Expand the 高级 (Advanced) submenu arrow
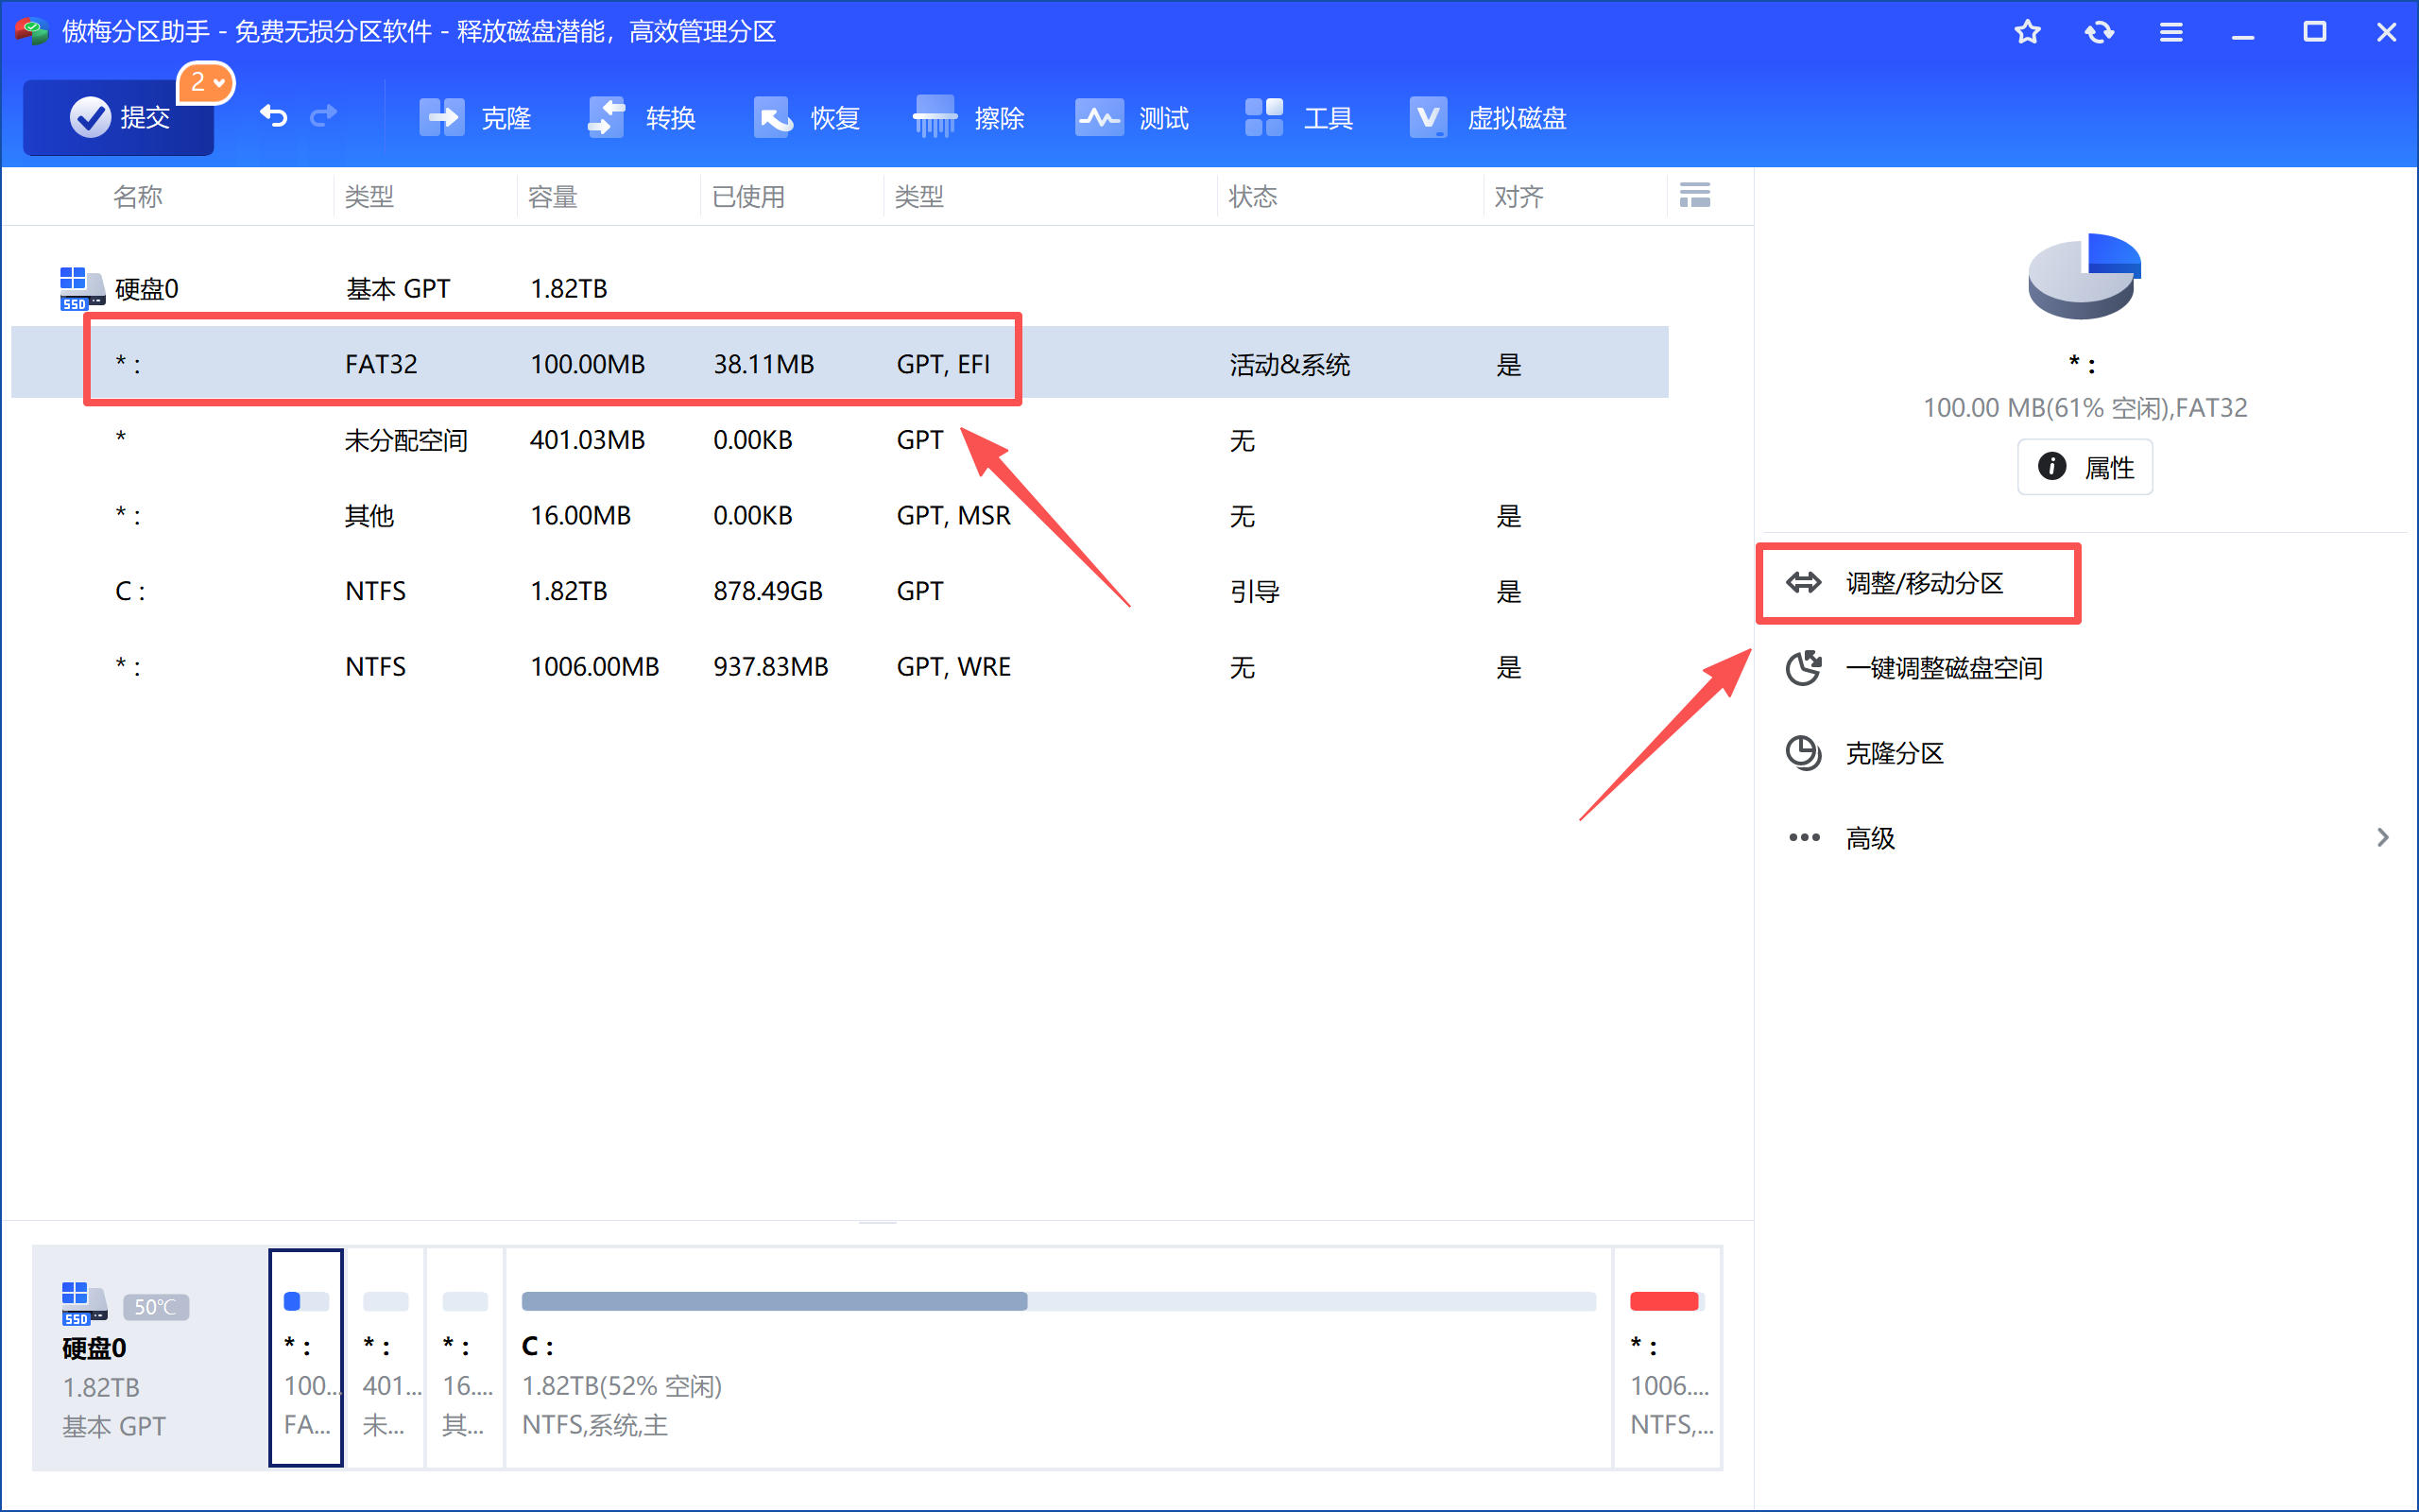The height and width of the screenshot is (1512, 2419). pyautogui.click(x=2382, y=838)
